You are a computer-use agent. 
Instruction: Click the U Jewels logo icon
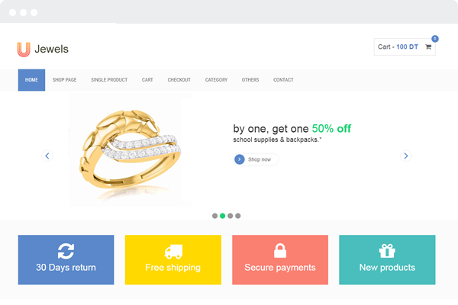click(24, 50)
